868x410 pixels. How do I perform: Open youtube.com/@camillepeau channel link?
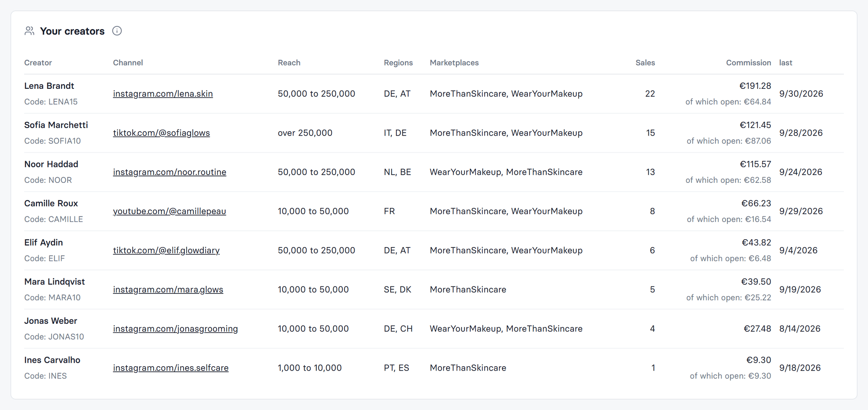(x=170, y=211)
